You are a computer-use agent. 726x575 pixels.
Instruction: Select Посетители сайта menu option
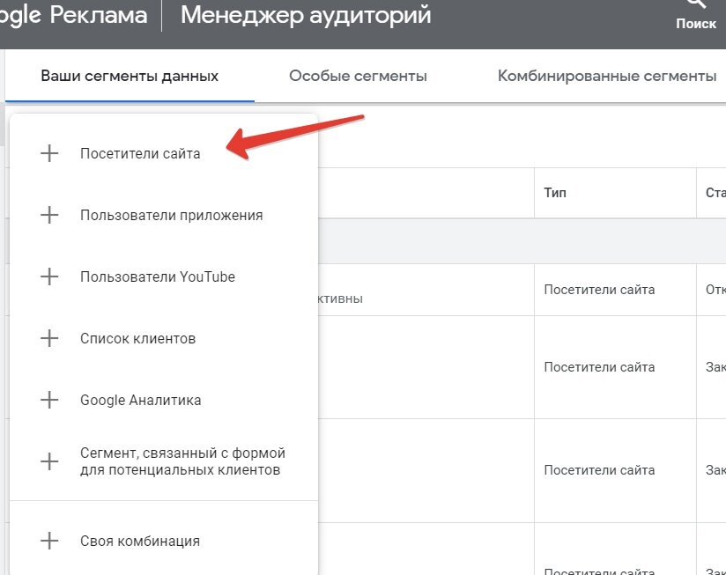pyautogui.click(x=164, y=153)
